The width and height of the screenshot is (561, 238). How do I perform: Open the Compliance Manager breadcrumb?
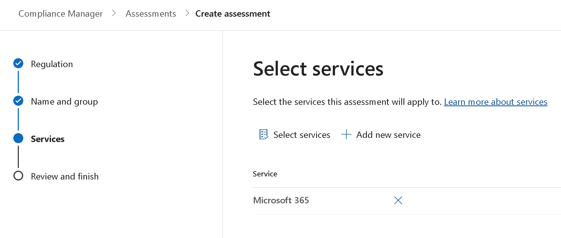[x=60, y=14]
